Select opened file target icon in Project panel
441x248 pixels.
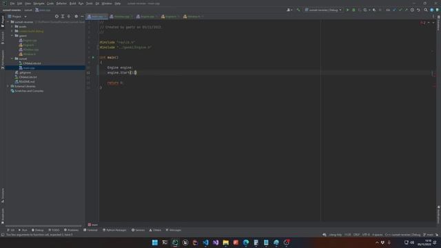[x=57, y=17]
